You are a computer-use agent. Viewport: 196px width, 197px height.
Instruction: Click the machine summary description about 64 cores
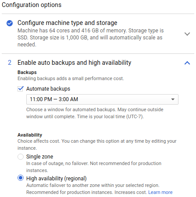(x=91, y=38)
